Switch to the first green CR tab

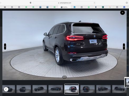click(x=26, y=7)
